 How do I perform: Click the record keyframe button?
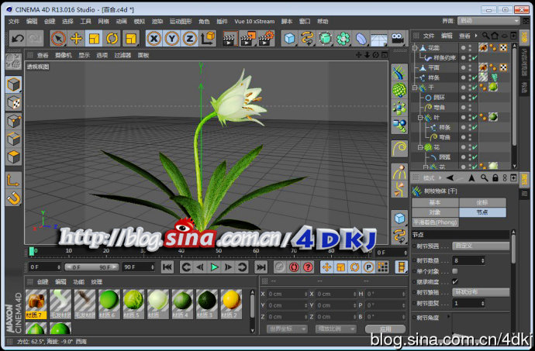click(279, 267)
